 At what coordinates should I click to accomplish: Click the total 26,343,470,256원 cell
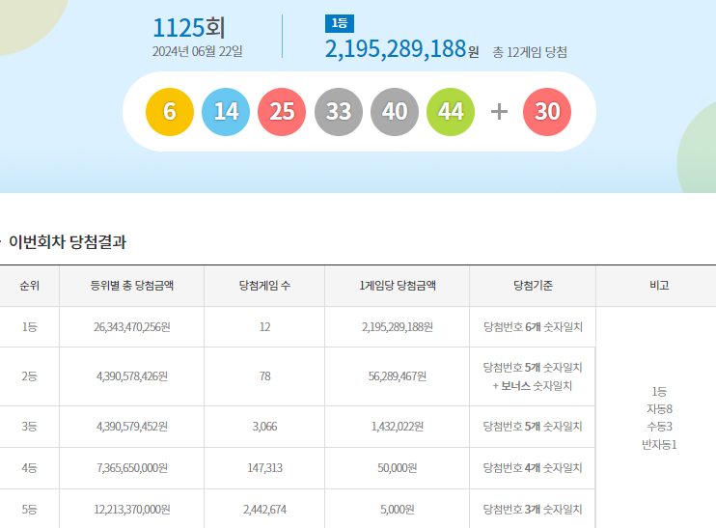(131, 327)
